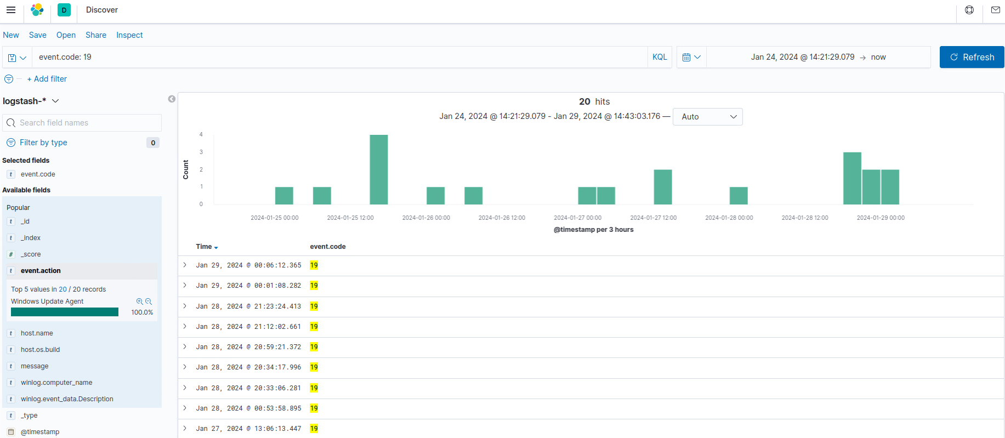Open the date quick menu calendar

[691, 57]
